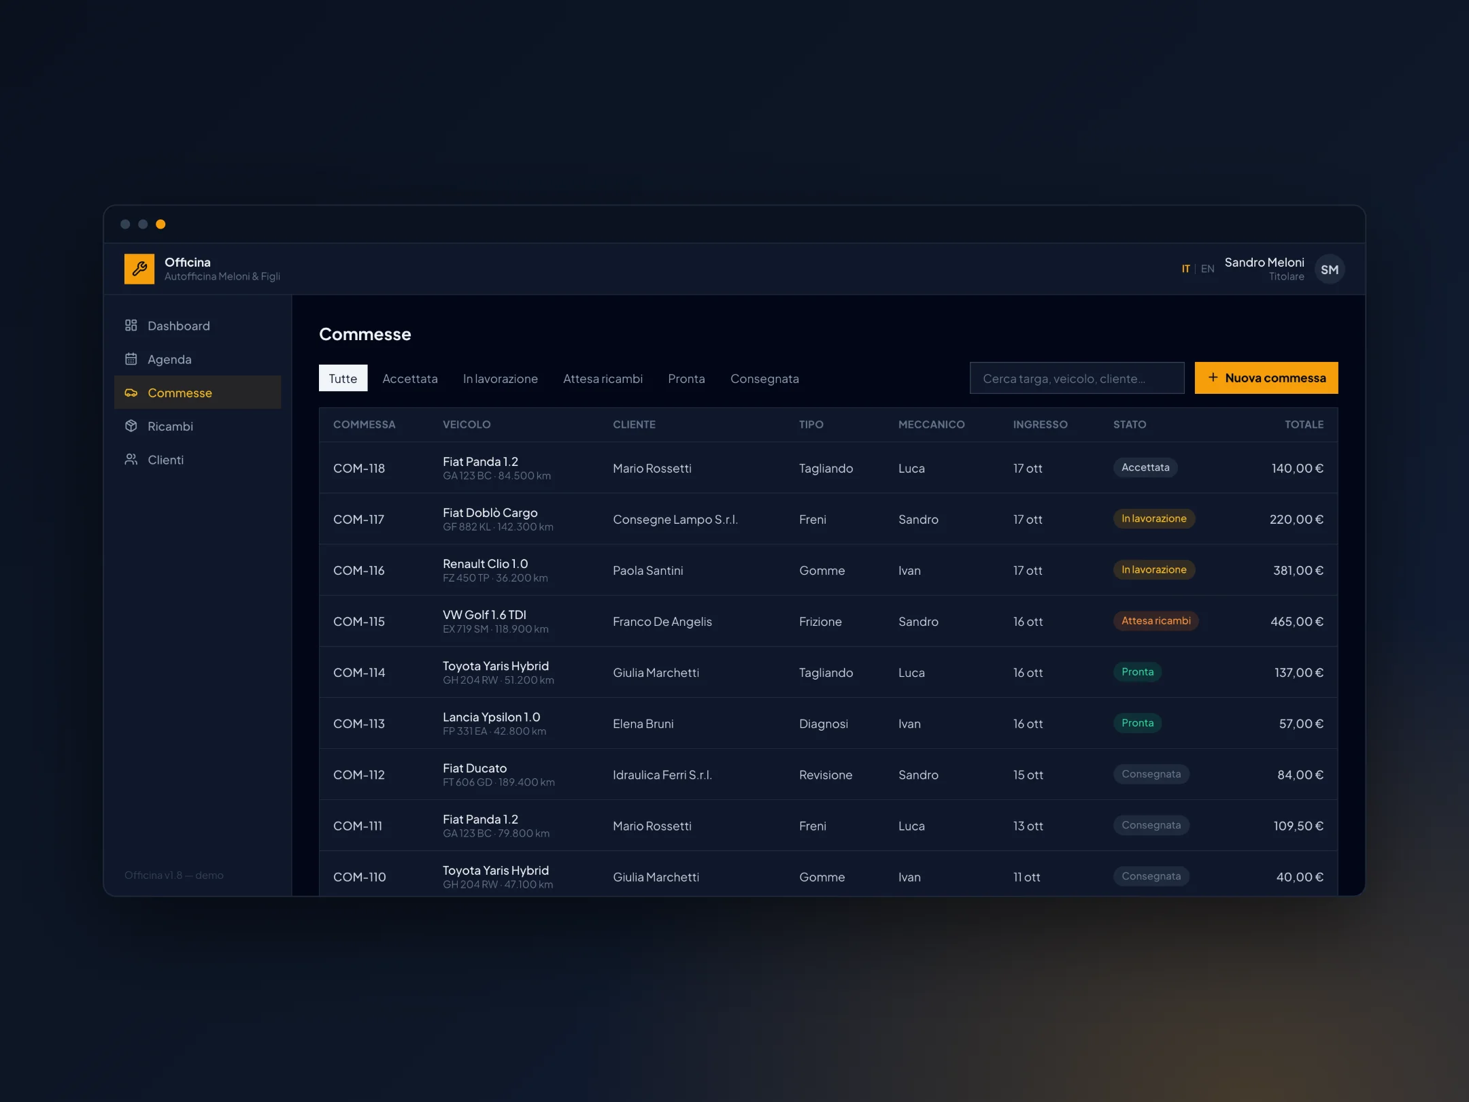
Task: Switch language to IT
Action: [1185, 269]
